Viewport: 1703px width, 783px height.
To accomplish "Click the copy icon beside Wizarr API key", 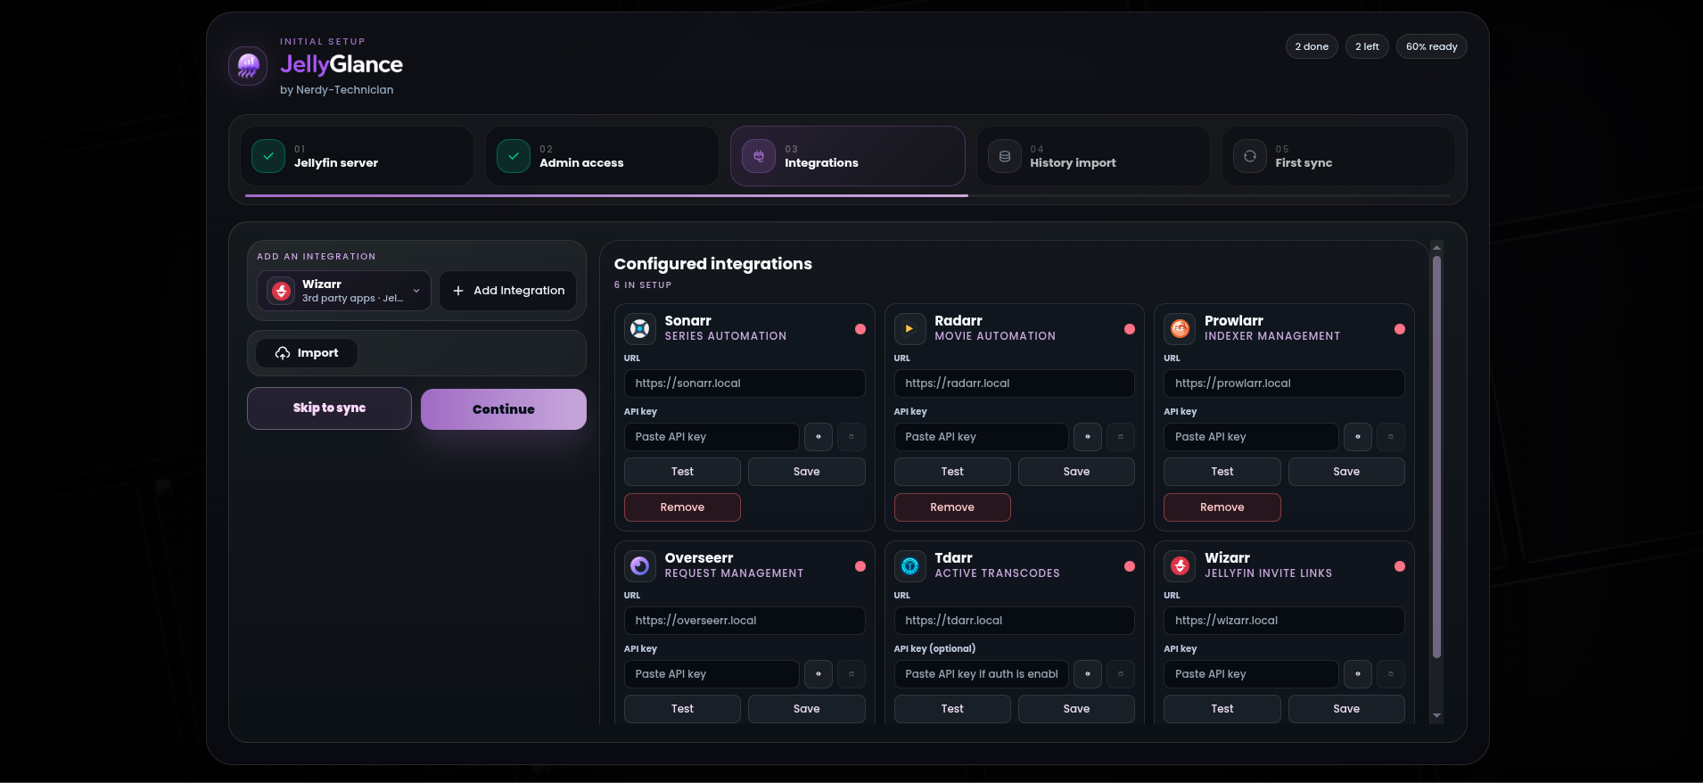I will click(1391, 674).
